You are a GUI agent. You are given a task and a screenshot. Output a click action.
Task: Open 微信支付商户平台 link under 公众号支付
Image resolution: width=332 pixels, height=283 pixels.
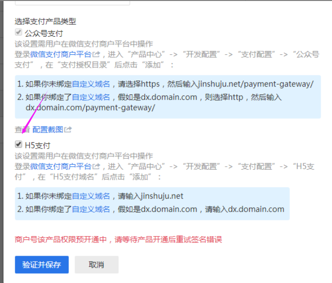61,54
